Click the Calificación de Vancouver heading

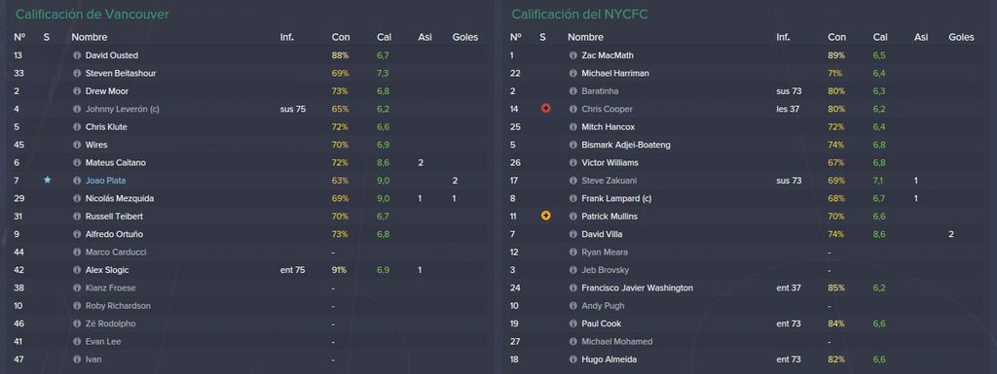pyautogui.click(x=92, y=14)
